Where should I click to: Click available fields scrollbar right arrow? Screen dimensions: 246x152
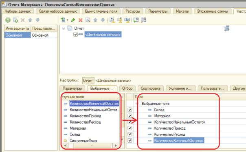click(116, 145)
